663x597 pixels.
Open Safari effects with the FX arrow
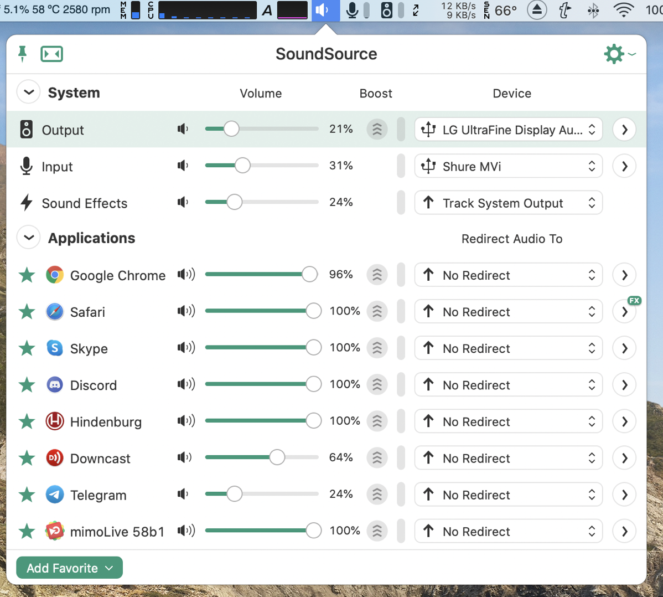click(x=624, y=312)
